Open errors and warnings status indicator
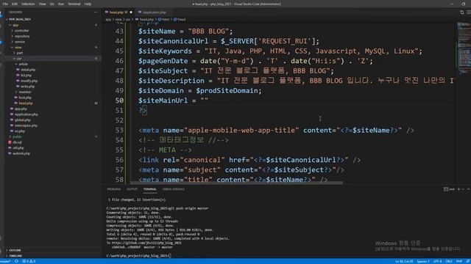Image resolution: width=471 pixels, height=264 pixels. (x=29, y=261)
